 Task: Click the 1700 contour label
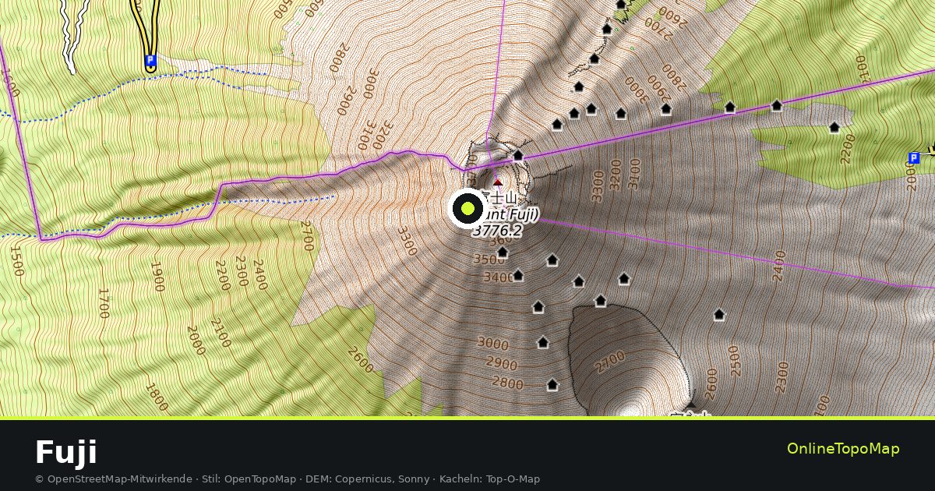pos(104,303)
